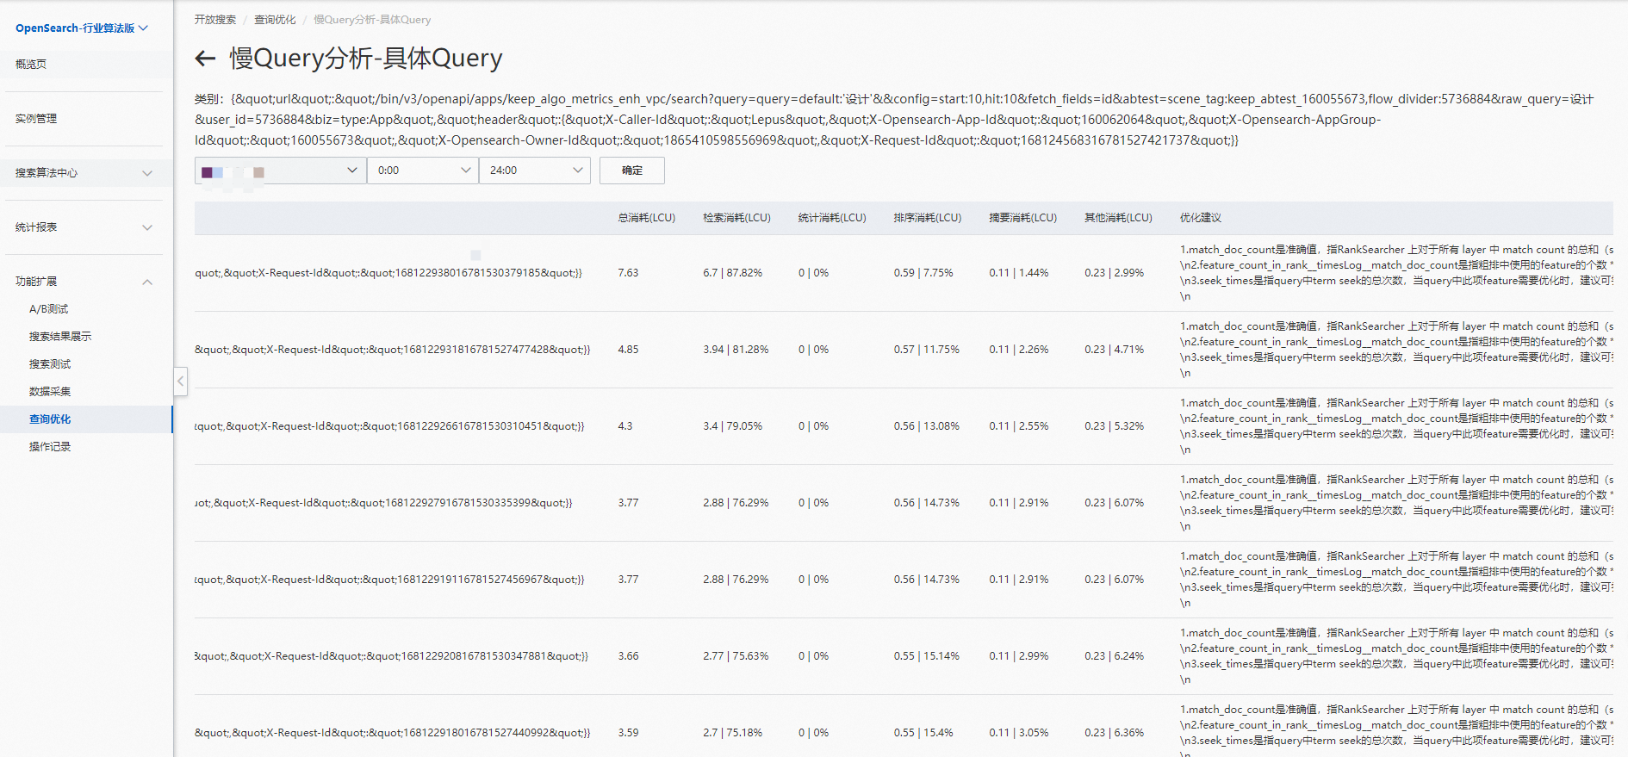Viewport: 1628px width, 757px height.
Task: Click other cell 0.23 | 6.24%
Action: [1115, 656]
